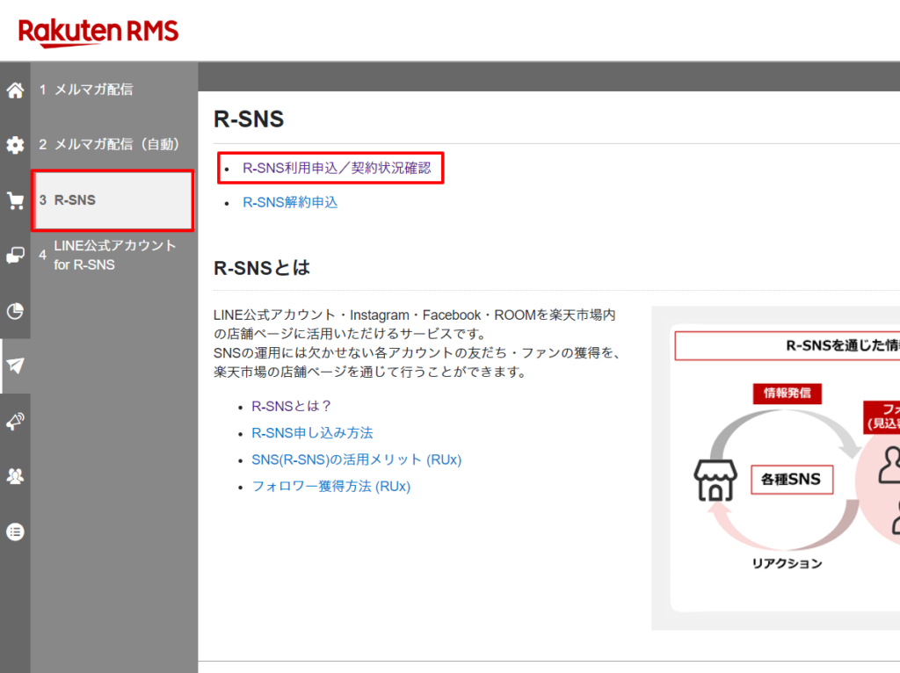Open the home icon in sidebar
The width and height of the screenshot is (900, 673).
(x=16, y=90)
